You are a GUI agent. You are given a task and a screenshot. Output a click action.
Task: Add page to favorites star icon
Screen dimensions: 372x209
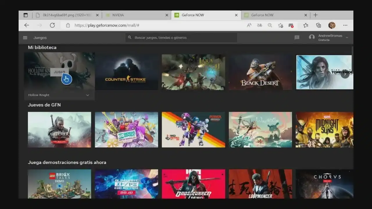tap(280, 25)
